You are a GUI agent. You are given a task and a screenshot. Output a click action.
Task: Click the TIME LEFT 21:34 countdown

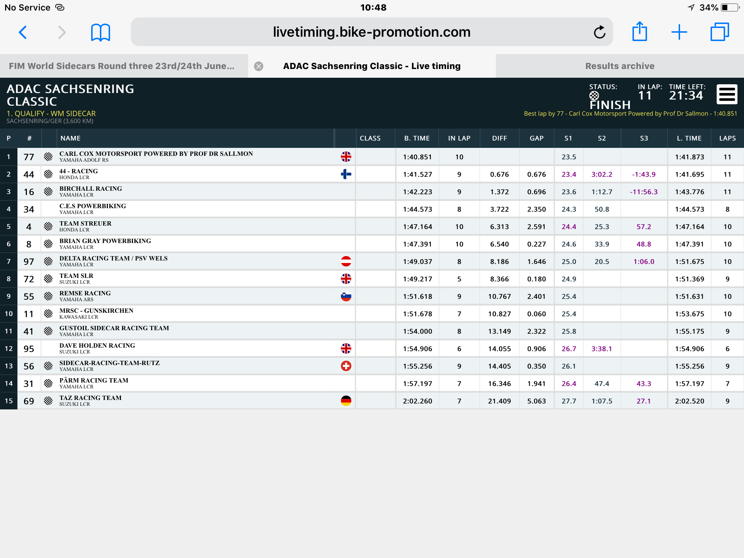click(x=686, y=96)
